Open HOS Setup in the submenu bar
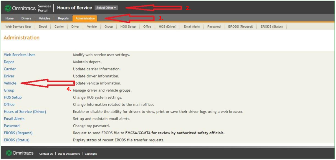Viewport: 336px width, 160px height. 128,27
